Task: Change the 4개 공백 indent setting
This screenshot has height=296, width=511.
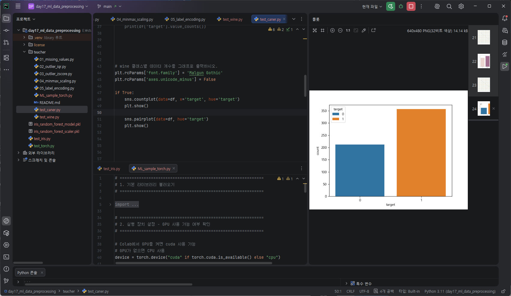Action: pos(384,291)
